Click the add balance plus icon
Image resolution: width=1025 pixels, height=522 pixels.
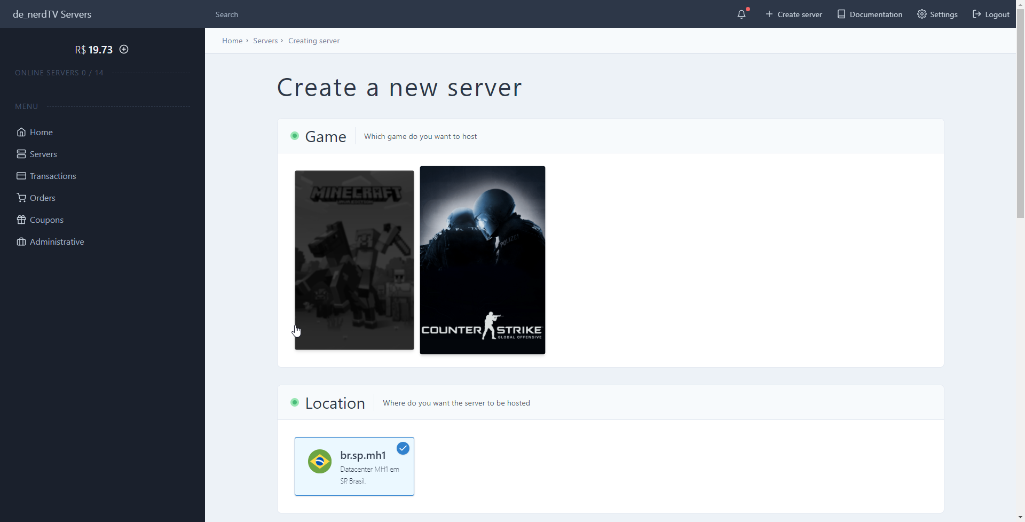(124, 49)
